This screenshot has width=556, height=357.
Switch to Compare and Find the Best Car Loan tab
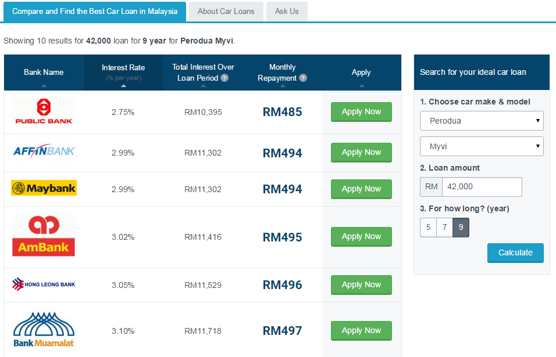coord(95,12)
